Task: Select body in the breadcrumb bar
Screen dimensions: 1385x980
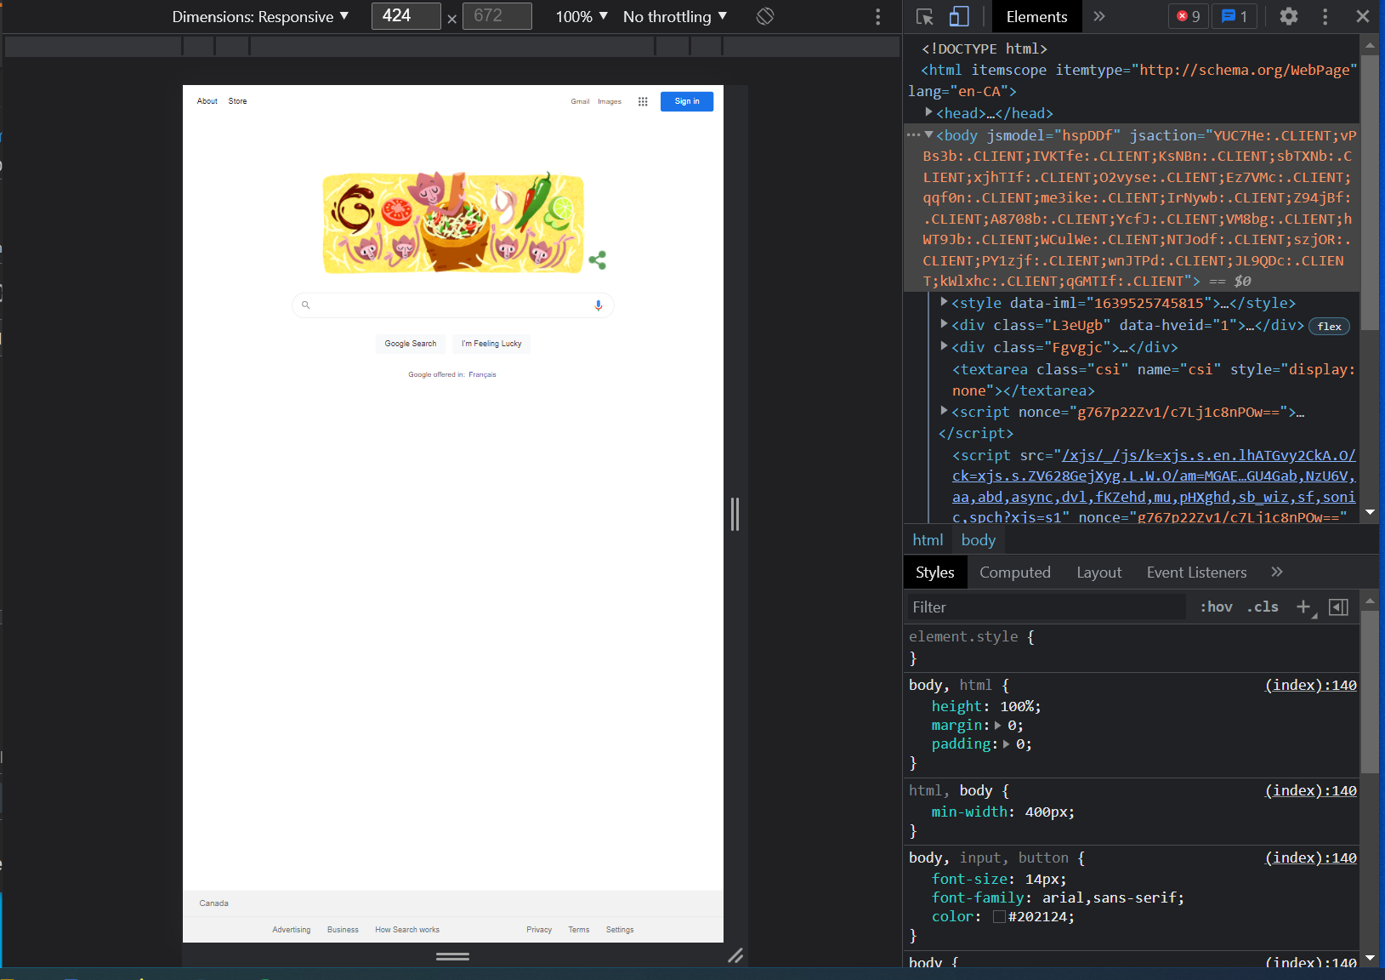Action: pos(979,540)
